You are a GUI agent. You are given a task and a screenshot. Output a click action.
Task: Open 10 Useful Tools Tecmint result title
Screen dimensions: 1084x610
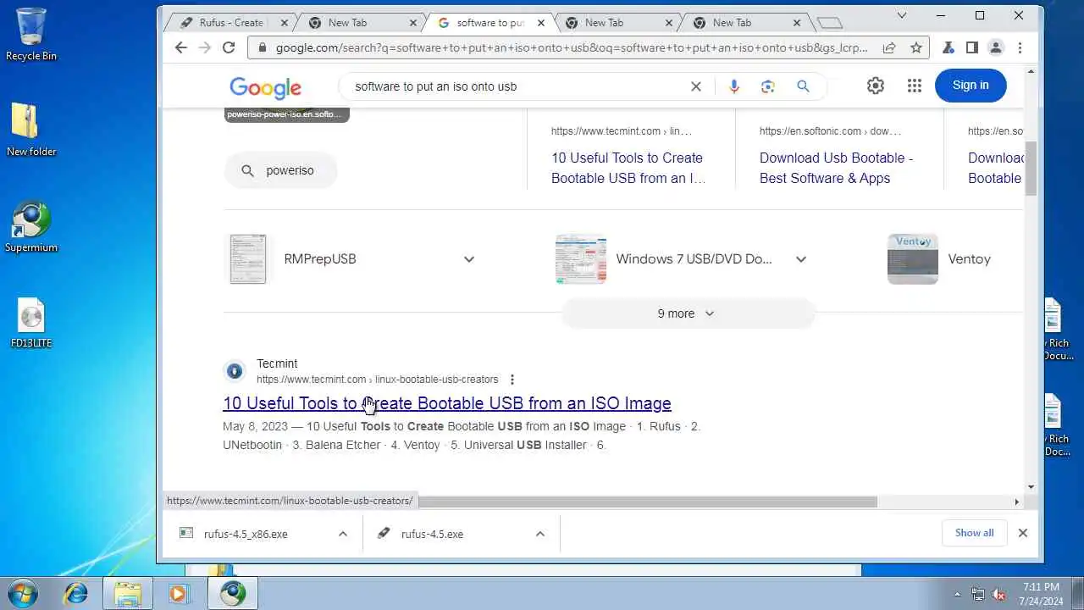click(447, 403)
